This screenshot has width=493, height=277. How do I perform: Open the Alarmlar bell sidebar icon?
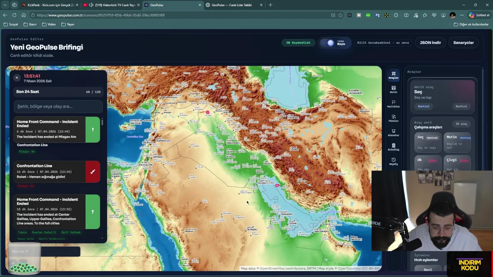tap(393, 133)
